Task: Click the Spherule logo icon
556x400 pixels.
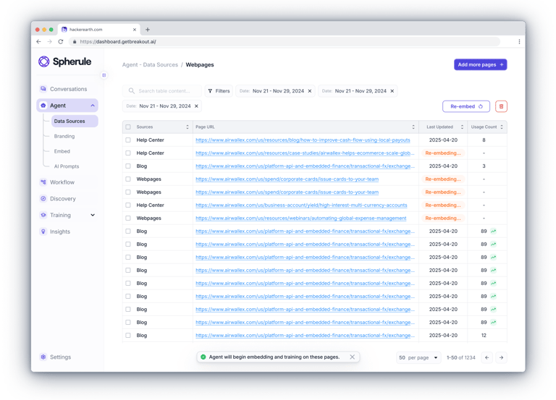Action: (44, 61)
